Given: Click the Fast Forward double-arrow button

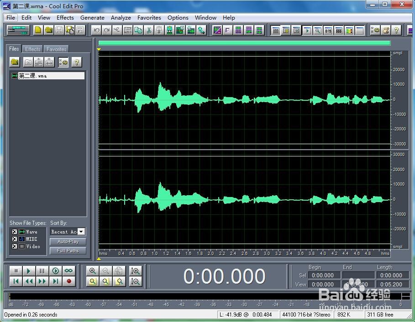Looking at the screenshot, I should (x=42, y=281).
